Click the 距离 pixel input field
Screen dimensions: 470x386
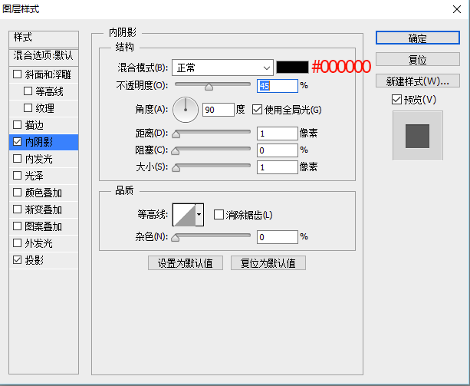[277, 134]
